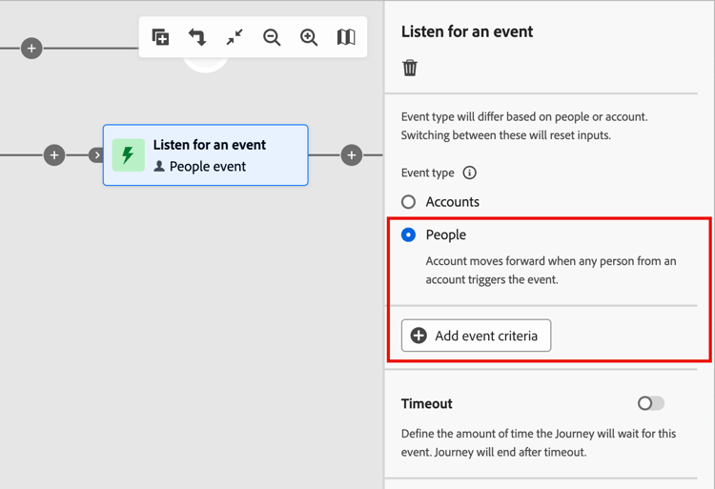The width and height of the screenshot is (715, 489).
Task: Click the 'Listen for an event' panel heading
Action: tap(467, 31)
